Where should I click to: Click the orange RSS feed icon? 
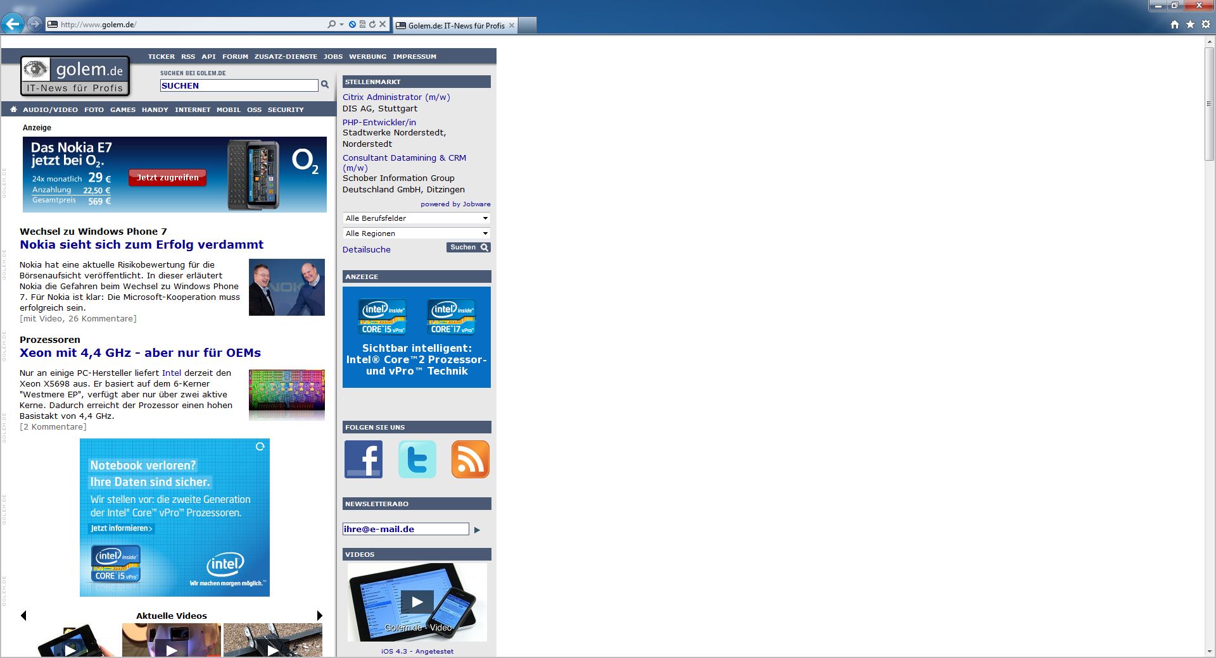(x=470, y=459)
